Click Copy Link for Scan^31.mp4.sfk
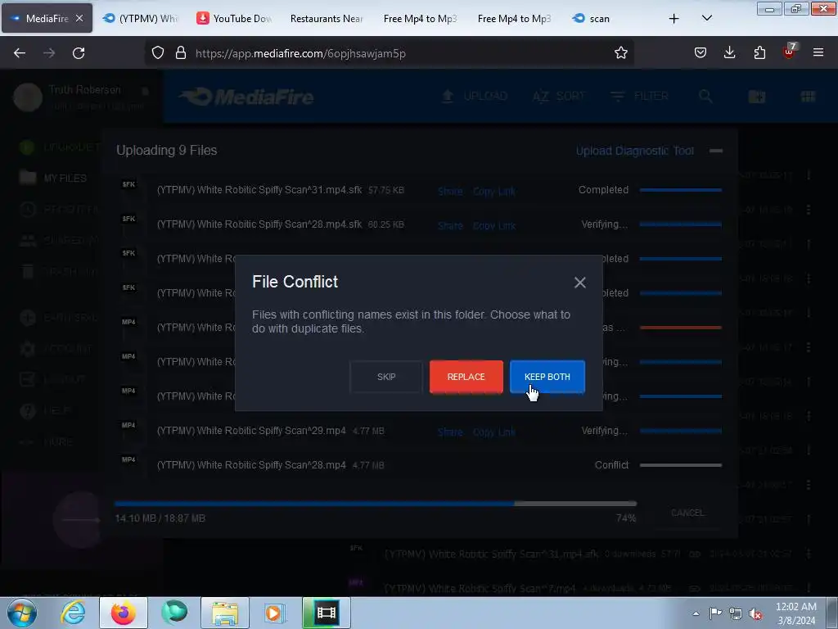The width and height of the screenshot is (838, 629). tap(493, 191)
